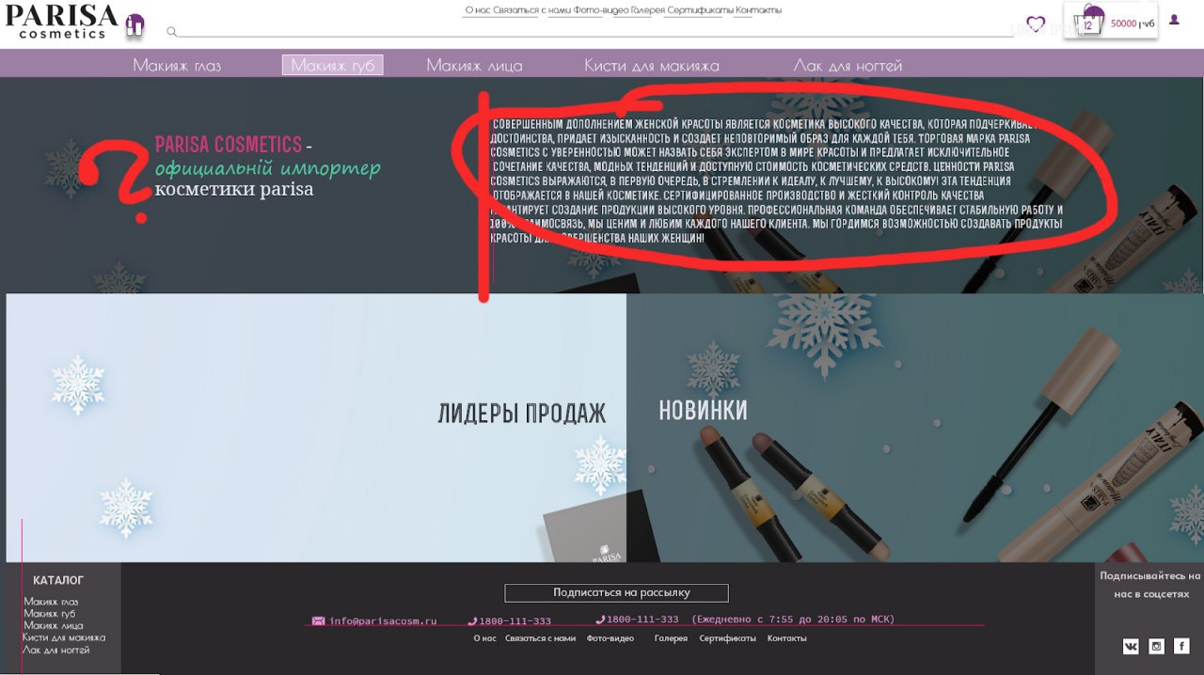Open Макияж лица in footer catalog
Image resolution: width=1204 pixels, height=675 pixels.
(x=54, y=625)
